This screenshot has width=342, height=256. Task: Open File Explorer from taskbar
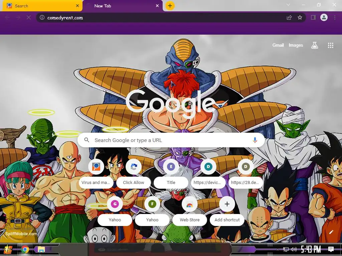pyautogui.click(x=41, y=249)
